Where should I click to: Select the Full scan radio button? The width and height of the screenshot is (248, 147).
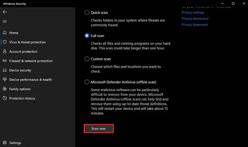point(87,36)
